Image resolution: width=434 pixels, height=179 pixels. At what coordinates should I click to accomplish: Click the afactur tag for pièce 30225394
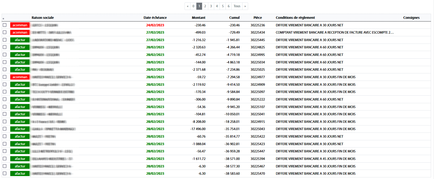coord(20,159)
